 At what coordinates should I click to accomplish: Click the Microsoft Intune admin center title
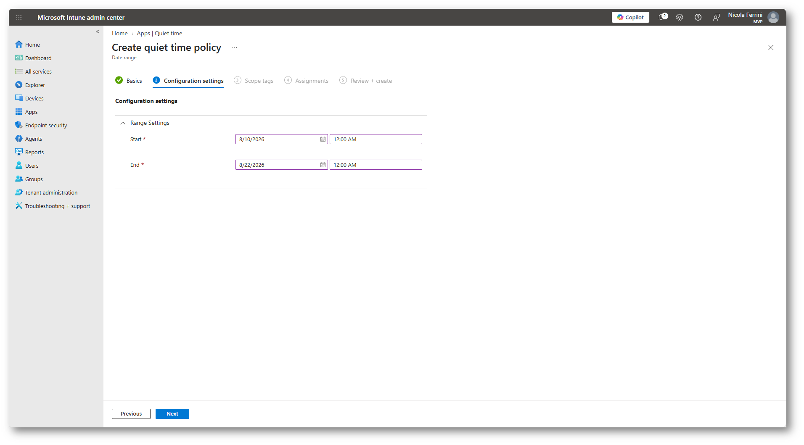click(81, 17)
